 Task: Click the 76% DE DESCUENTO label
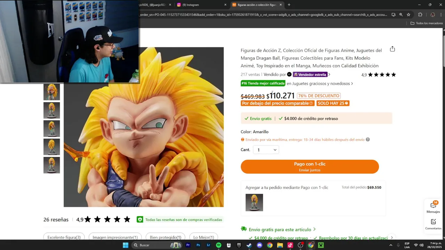click(x=319, y=96)
